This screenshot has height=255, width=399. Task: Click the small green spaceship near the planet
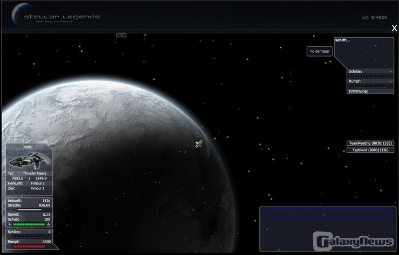click(x=199, y=144)
